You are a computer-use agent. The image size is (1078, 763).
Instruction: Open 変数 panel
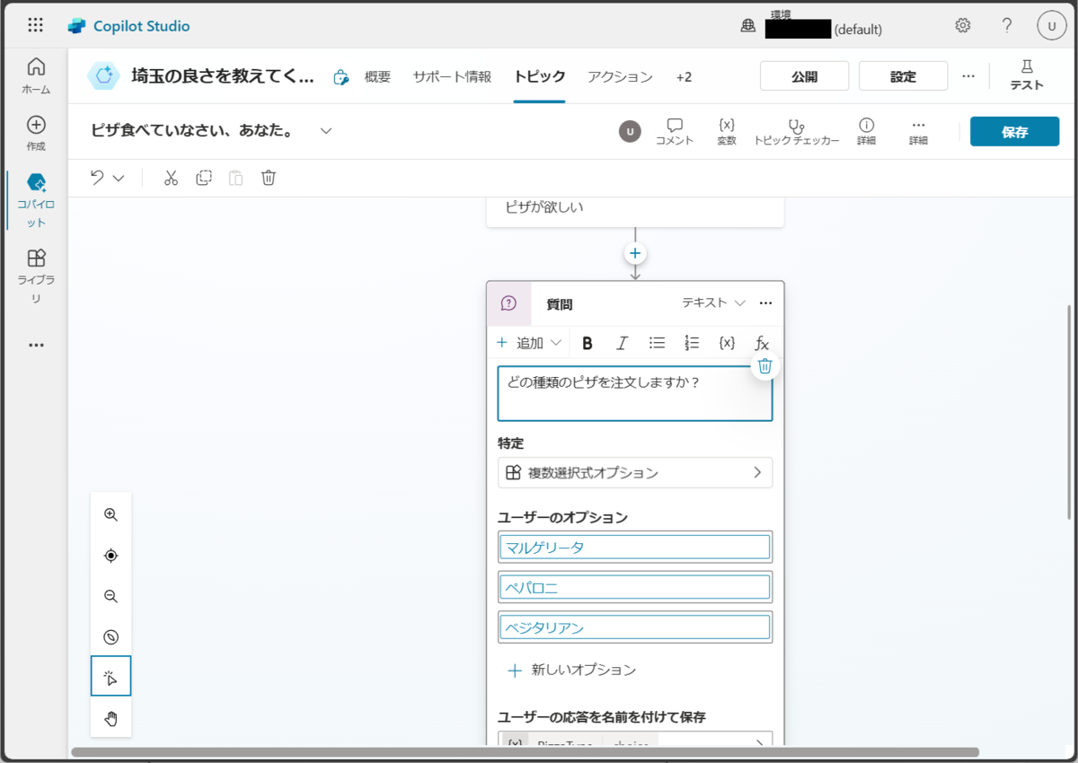coord(727,131)
